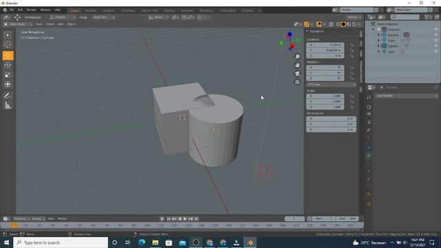Open the viewport Add menu
Viewport: 441px width, 248px height.
coord(61,24)
